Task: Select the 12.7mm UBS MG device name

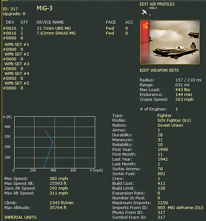Action: point(54,28)
